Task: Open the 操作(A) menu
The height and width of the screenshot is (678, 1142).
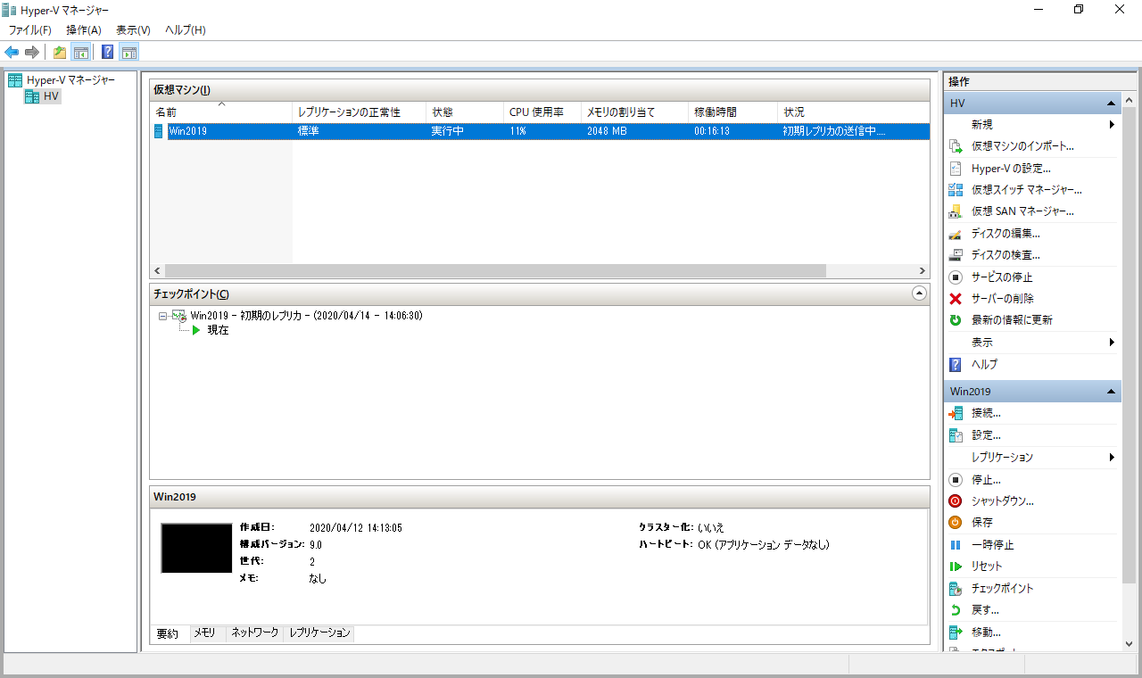Action: (84, 30)
